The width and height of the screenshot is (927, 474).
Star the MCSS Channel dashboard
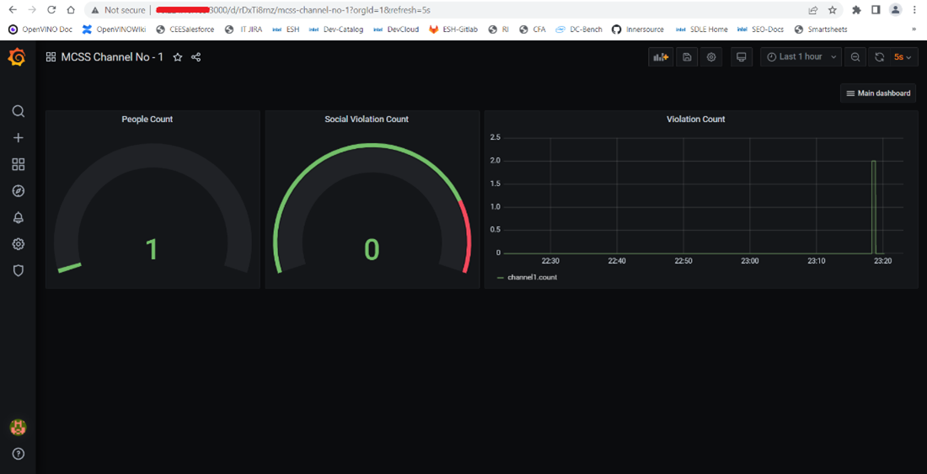tap(178, 57)
